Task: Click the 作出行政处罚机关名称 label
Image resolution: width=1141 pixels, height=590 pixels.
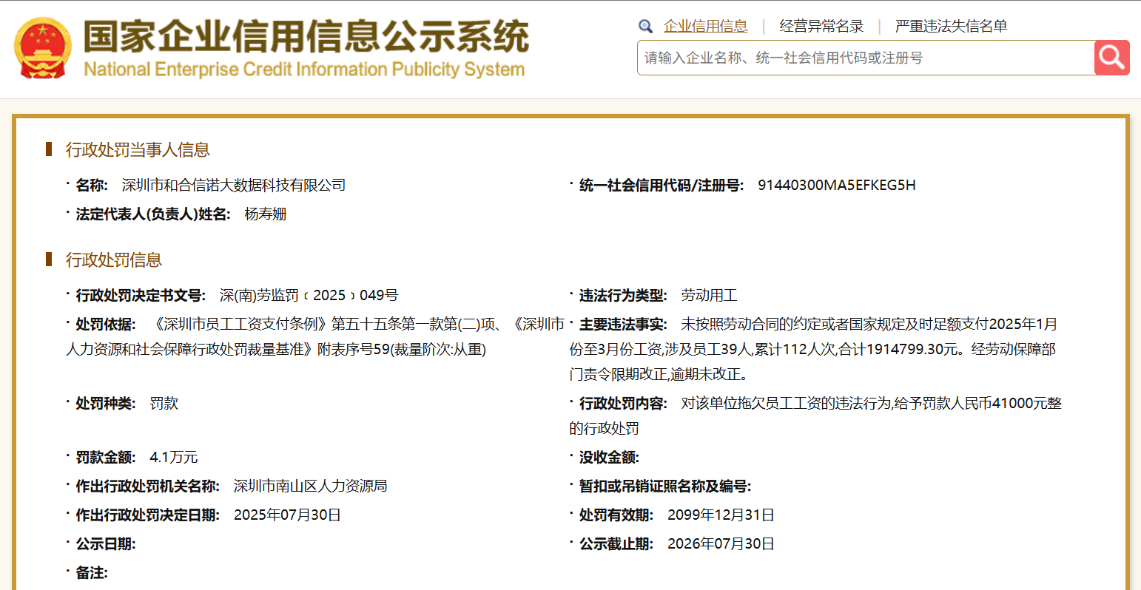Action: (147, 486)
